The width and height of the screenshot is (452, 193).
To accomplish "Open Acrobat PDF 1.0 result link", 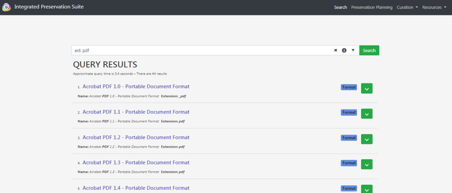I will point(136,86).
